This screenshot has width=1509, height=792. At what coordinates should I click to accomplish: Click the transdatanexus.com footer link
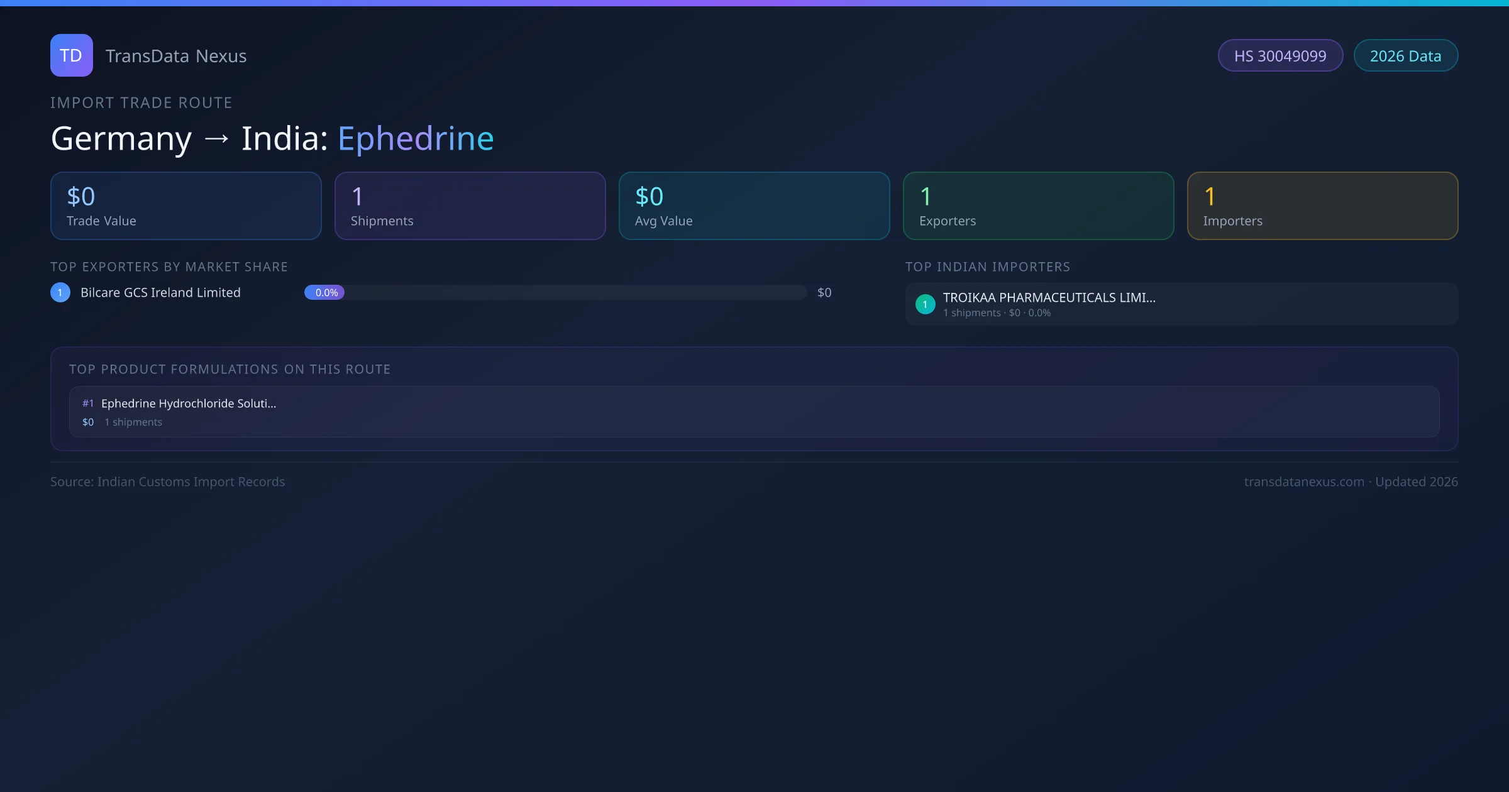point(1303,481)
